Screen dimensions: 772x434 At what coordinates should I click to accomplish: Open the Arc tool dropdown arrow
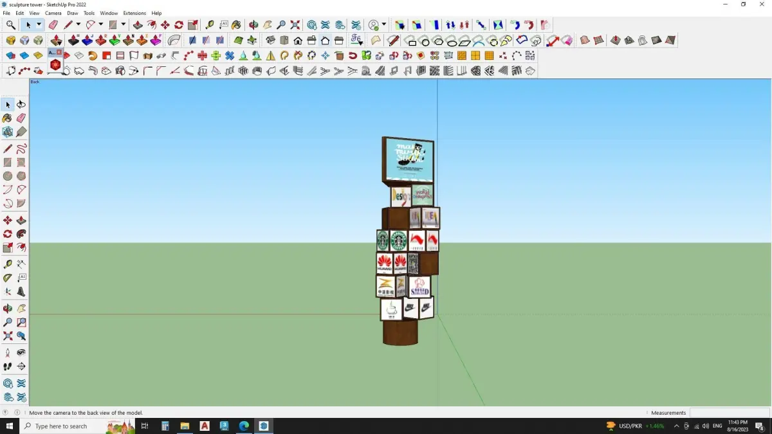(x=101, y=25)
